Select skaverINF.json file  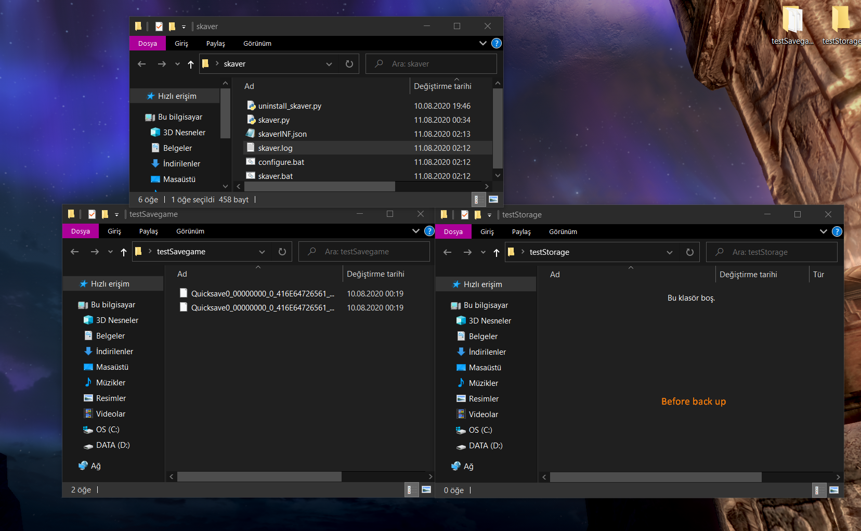(x=282, y=134)
